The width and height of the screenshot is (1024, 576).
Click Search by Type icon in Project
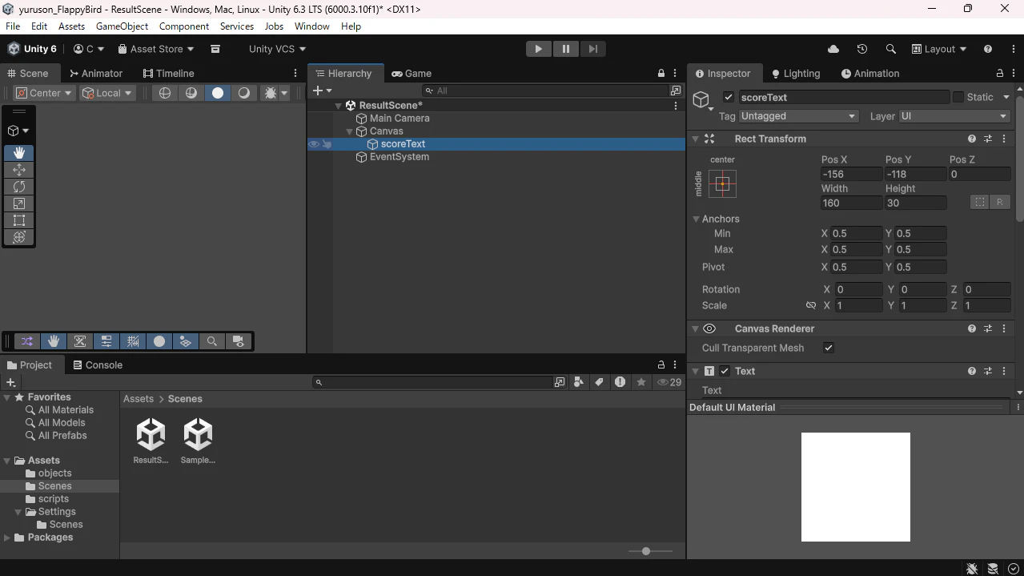(579, 382)
